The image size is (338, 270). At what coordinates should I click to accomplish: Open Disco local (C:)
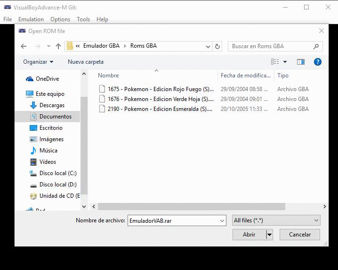pos(58,173)
